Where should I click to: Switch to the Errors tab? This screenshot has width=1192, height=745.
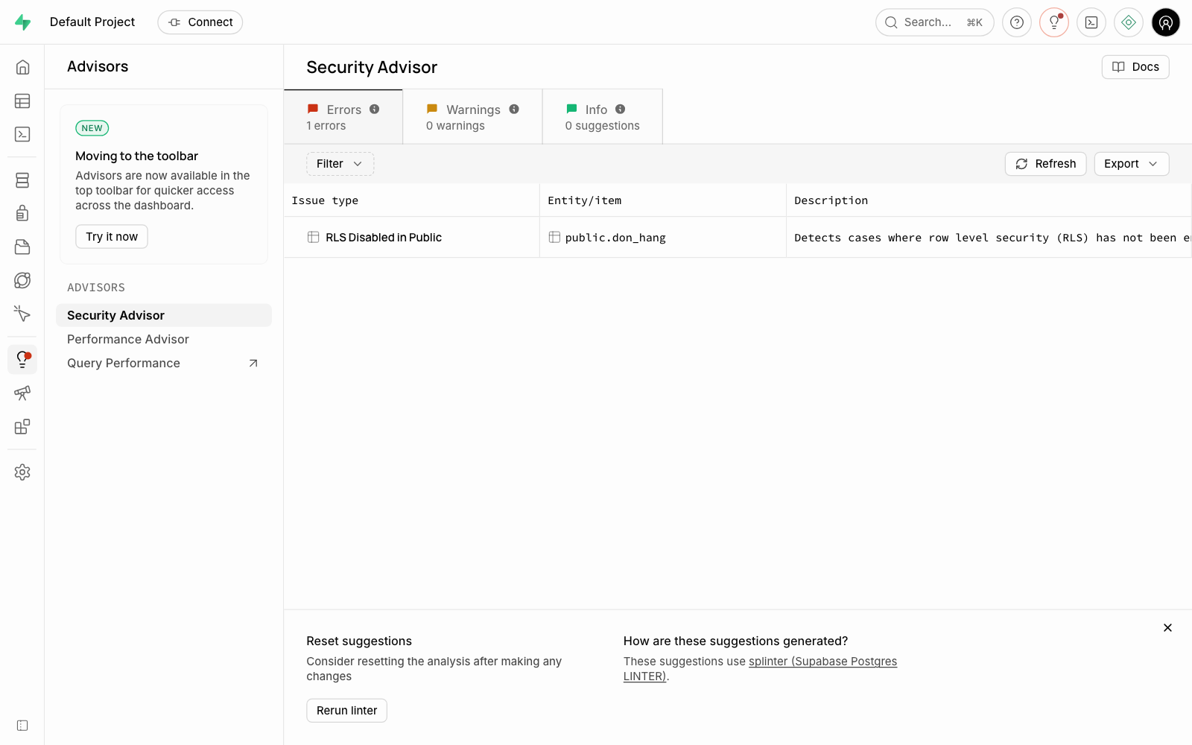click(343, 117)
